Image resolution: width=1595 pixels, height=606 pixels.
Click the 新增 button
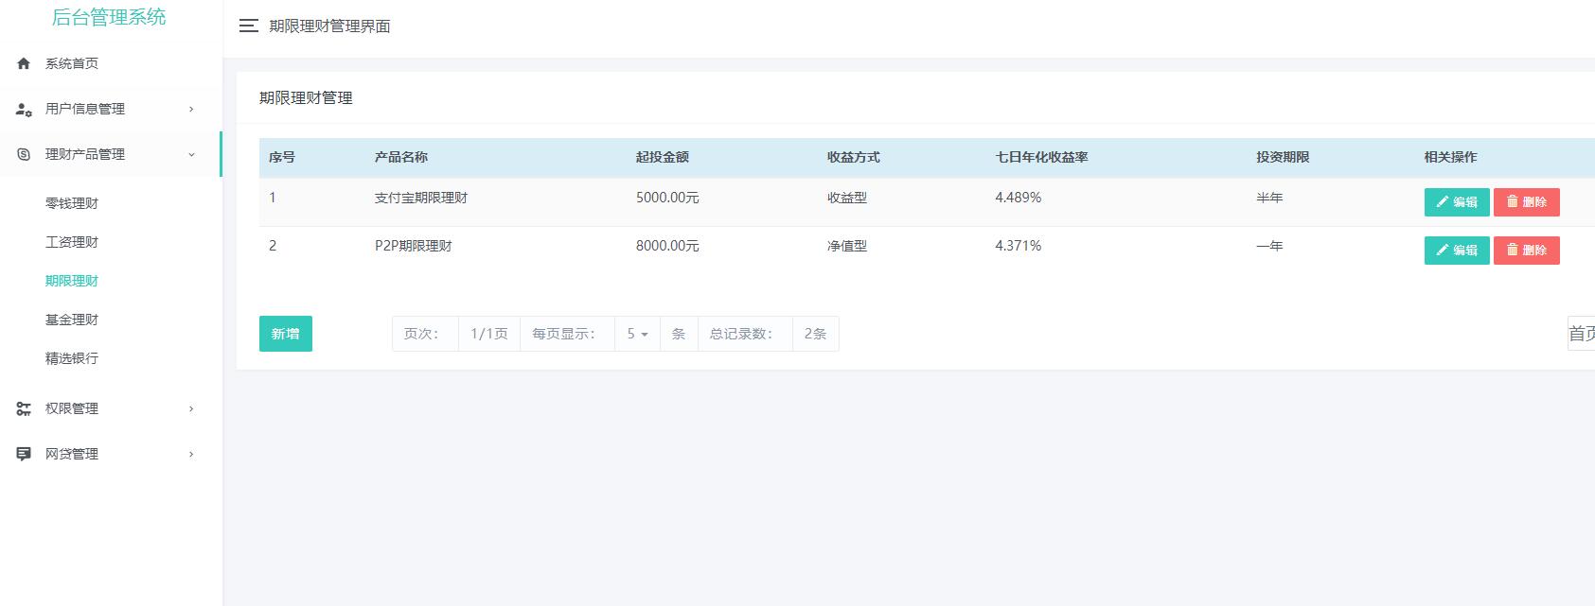pyautogui.click(x=286, y=334)
